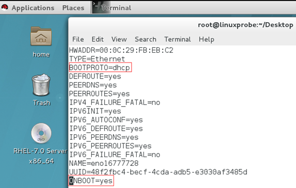Open the Applications menu
Viewport: 296px width, 188px height.
pos(33,8)
